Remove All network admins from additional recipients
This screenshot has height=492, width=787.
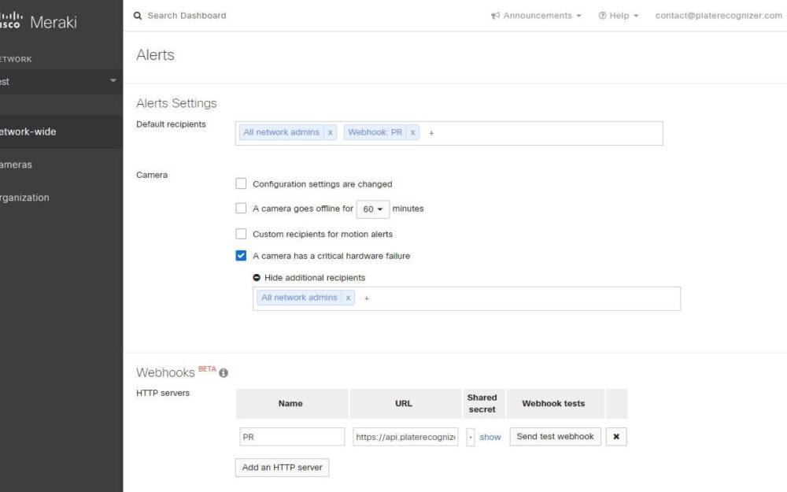point(348,298)
